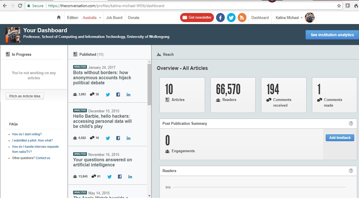The height and width of the screenshot is (201, 359).
Task: Share Bots without borders article on Twitter
Action: coord(108,94)
